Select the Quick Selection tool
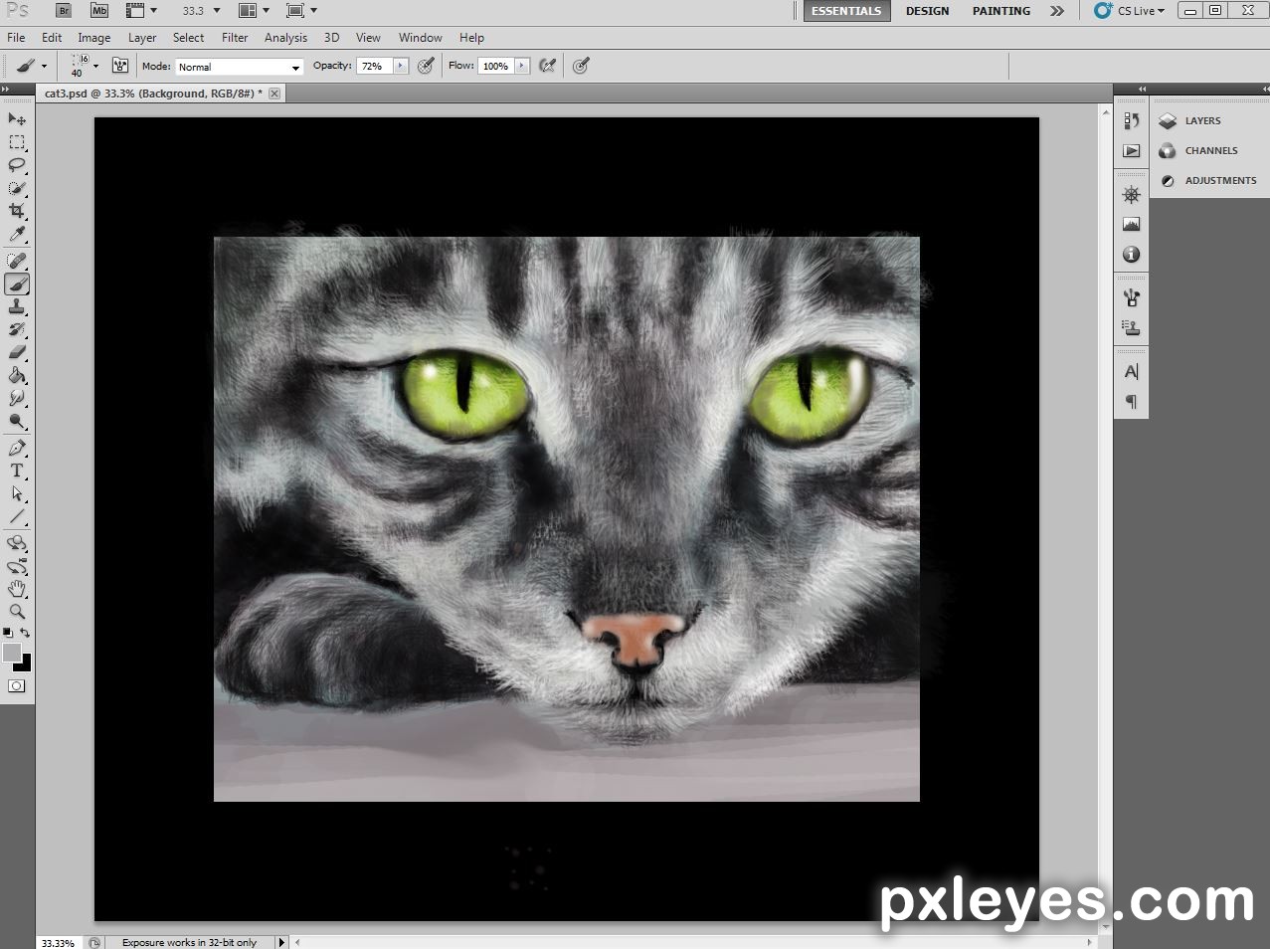 click(x=17, y=188)
